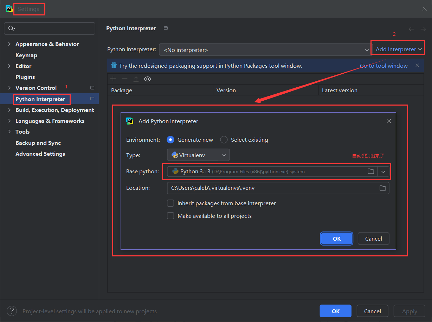Screen dimensions: 432x322
Task: Click the minus icon to uninstall a package
Action: coord(124,79)
